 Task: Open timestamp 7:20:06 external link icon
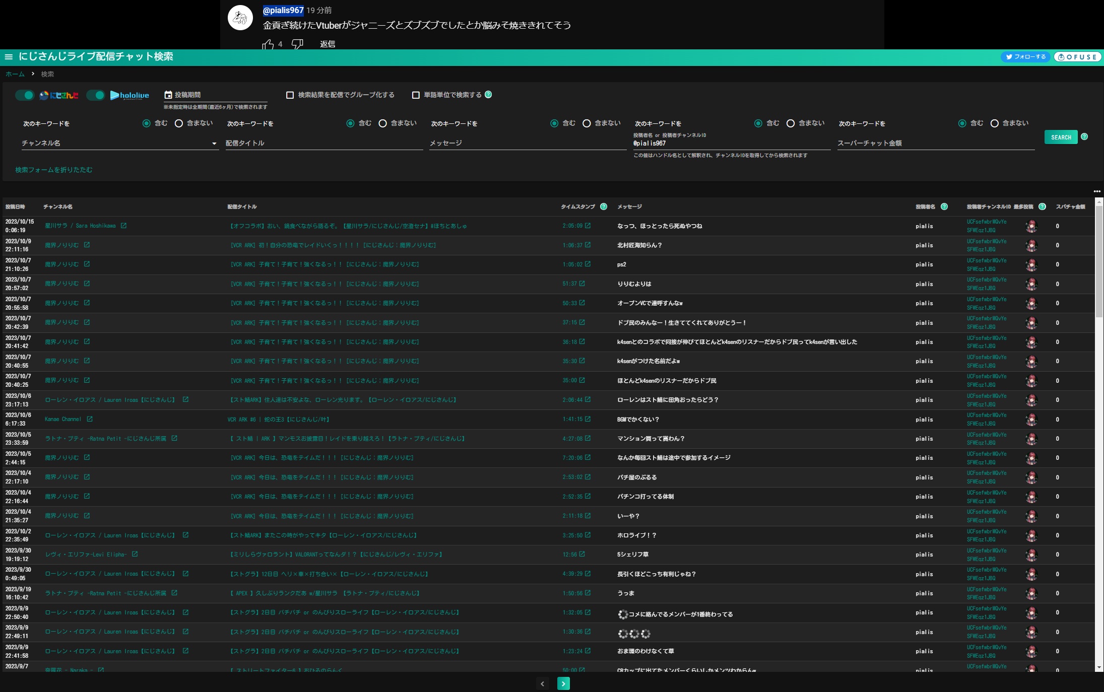click(x=588, y=457)
